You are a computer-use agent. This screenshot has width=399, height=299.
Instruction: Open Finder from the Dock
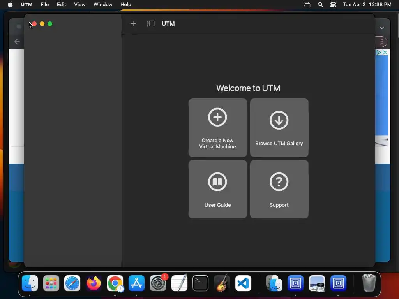(30, 283)
